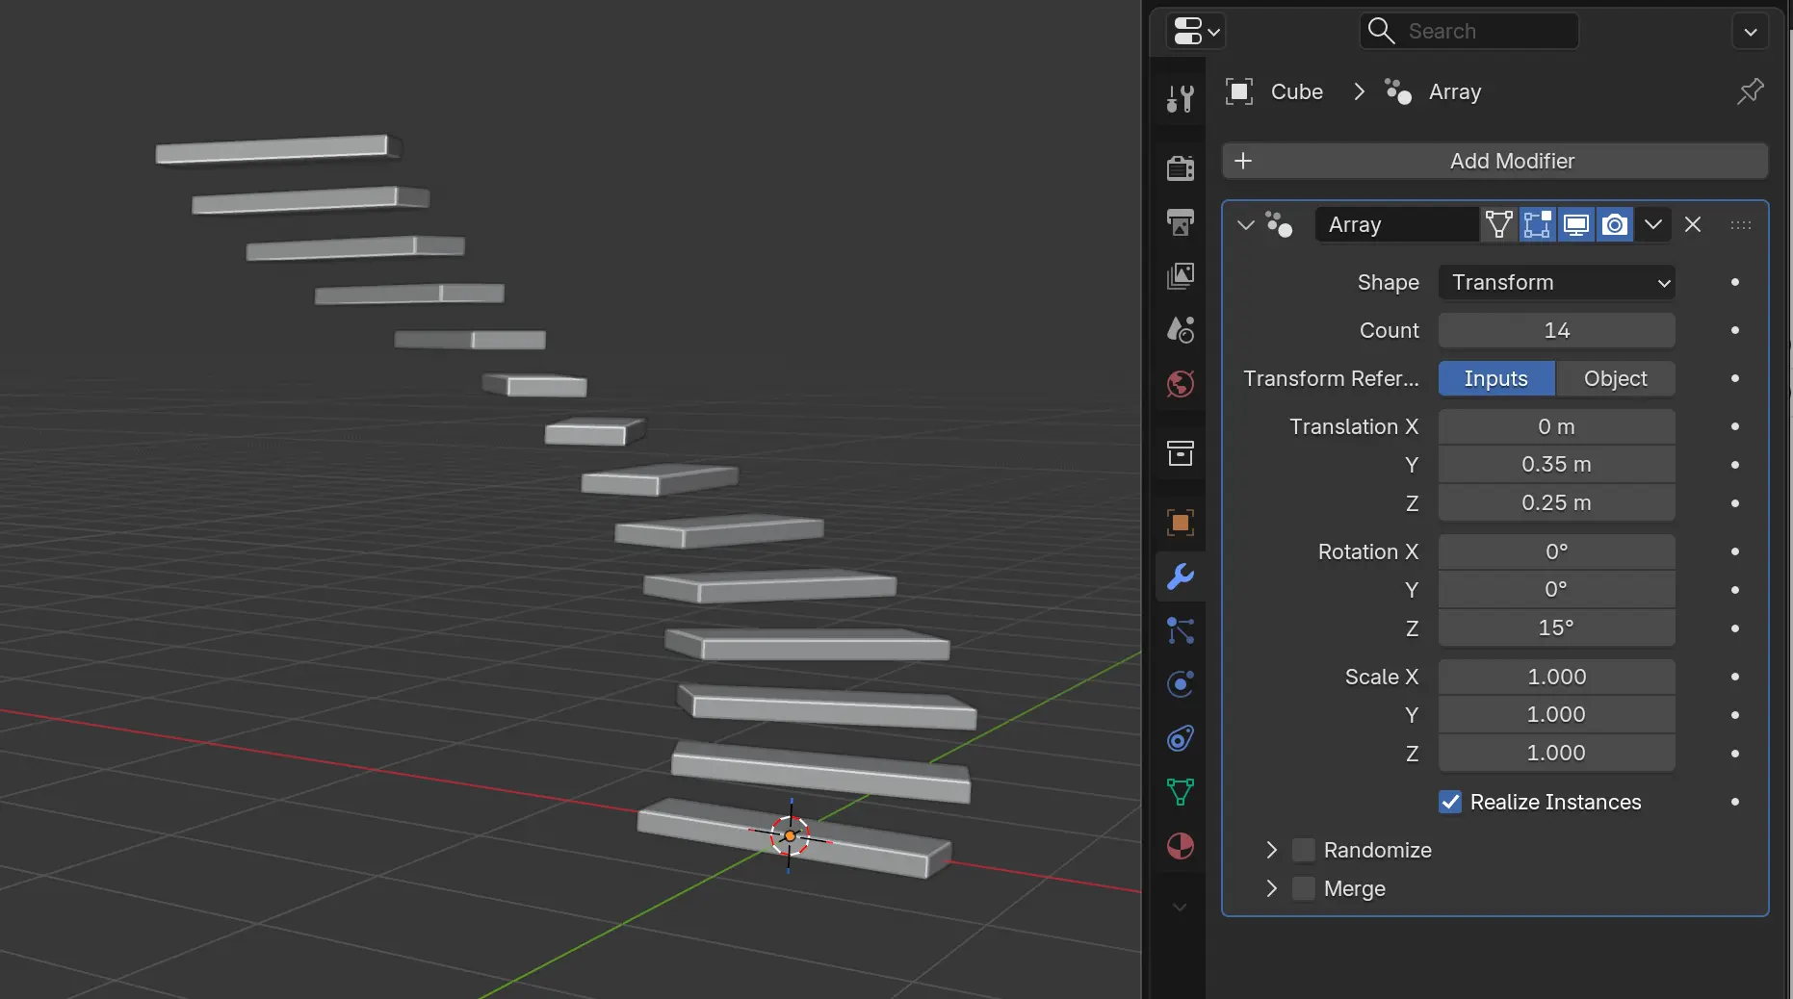Click the Count field showing 14

click(x=1557, y=330)
